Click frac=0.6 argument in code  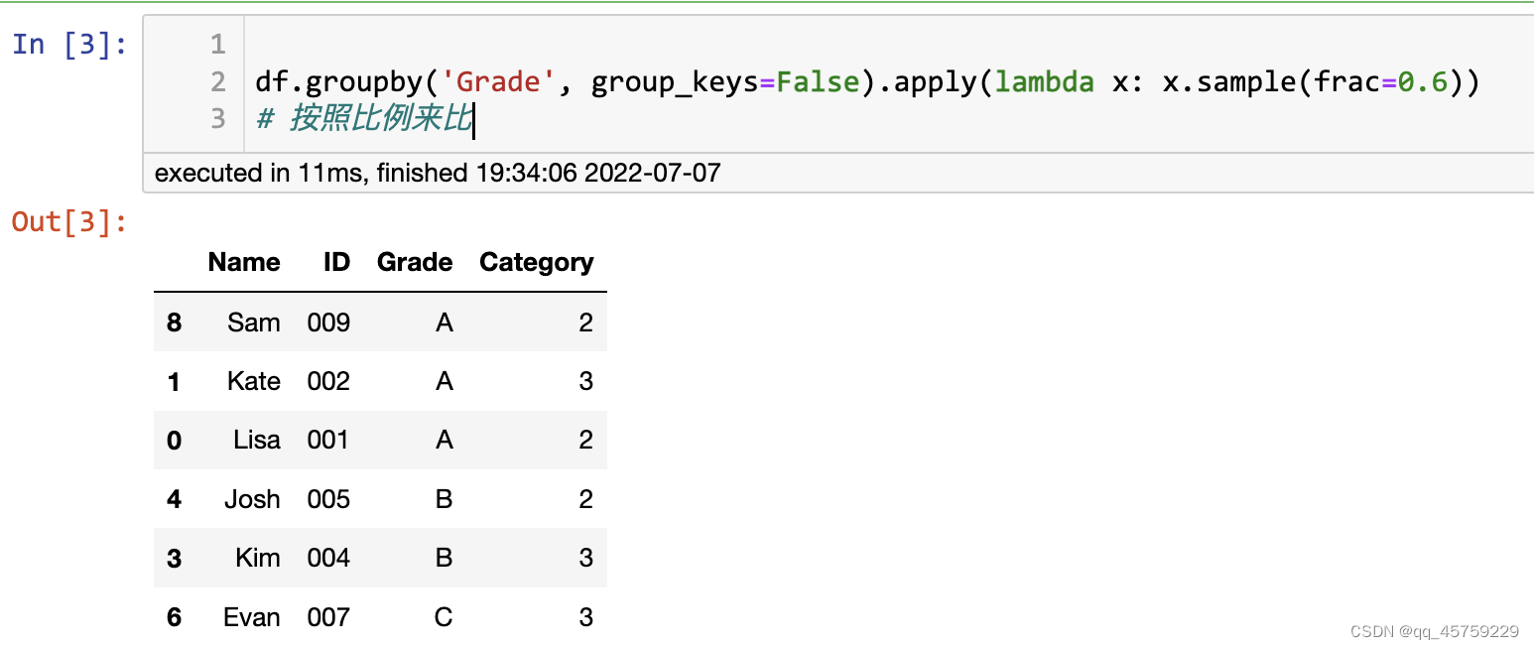tap(1380, 81)
